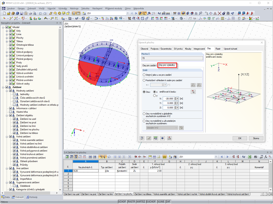Switch to the Obecné tab in the dialog
Viewport: 273px width, 204px height.
pos(144,49)
